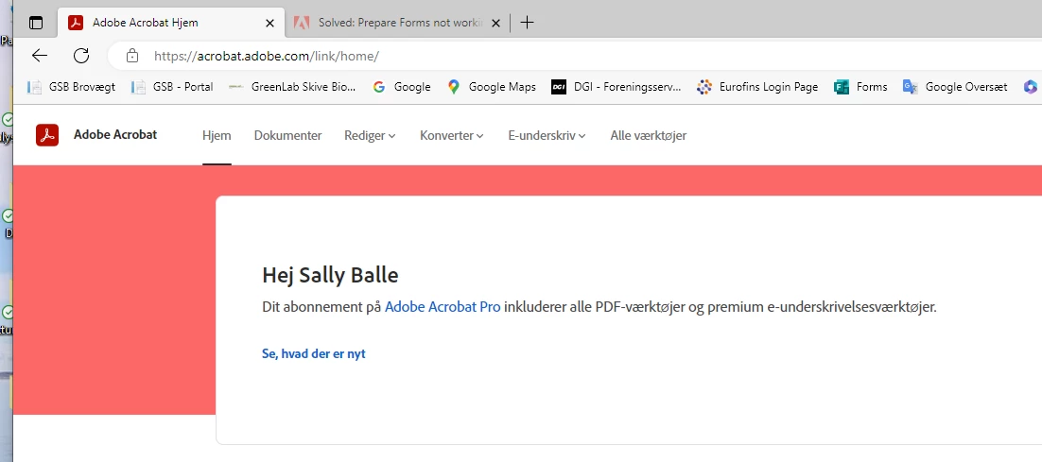Select the Adobe Acrobat Hjem tab
1042x462 pixels.
pos(171,23)
